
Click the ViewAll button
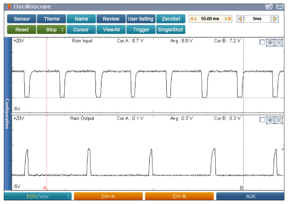[x=111, y=29]
